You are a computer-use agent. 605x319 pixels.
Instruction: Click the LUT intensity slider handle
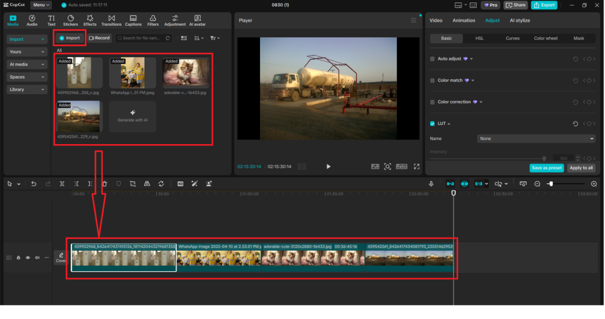544,158
